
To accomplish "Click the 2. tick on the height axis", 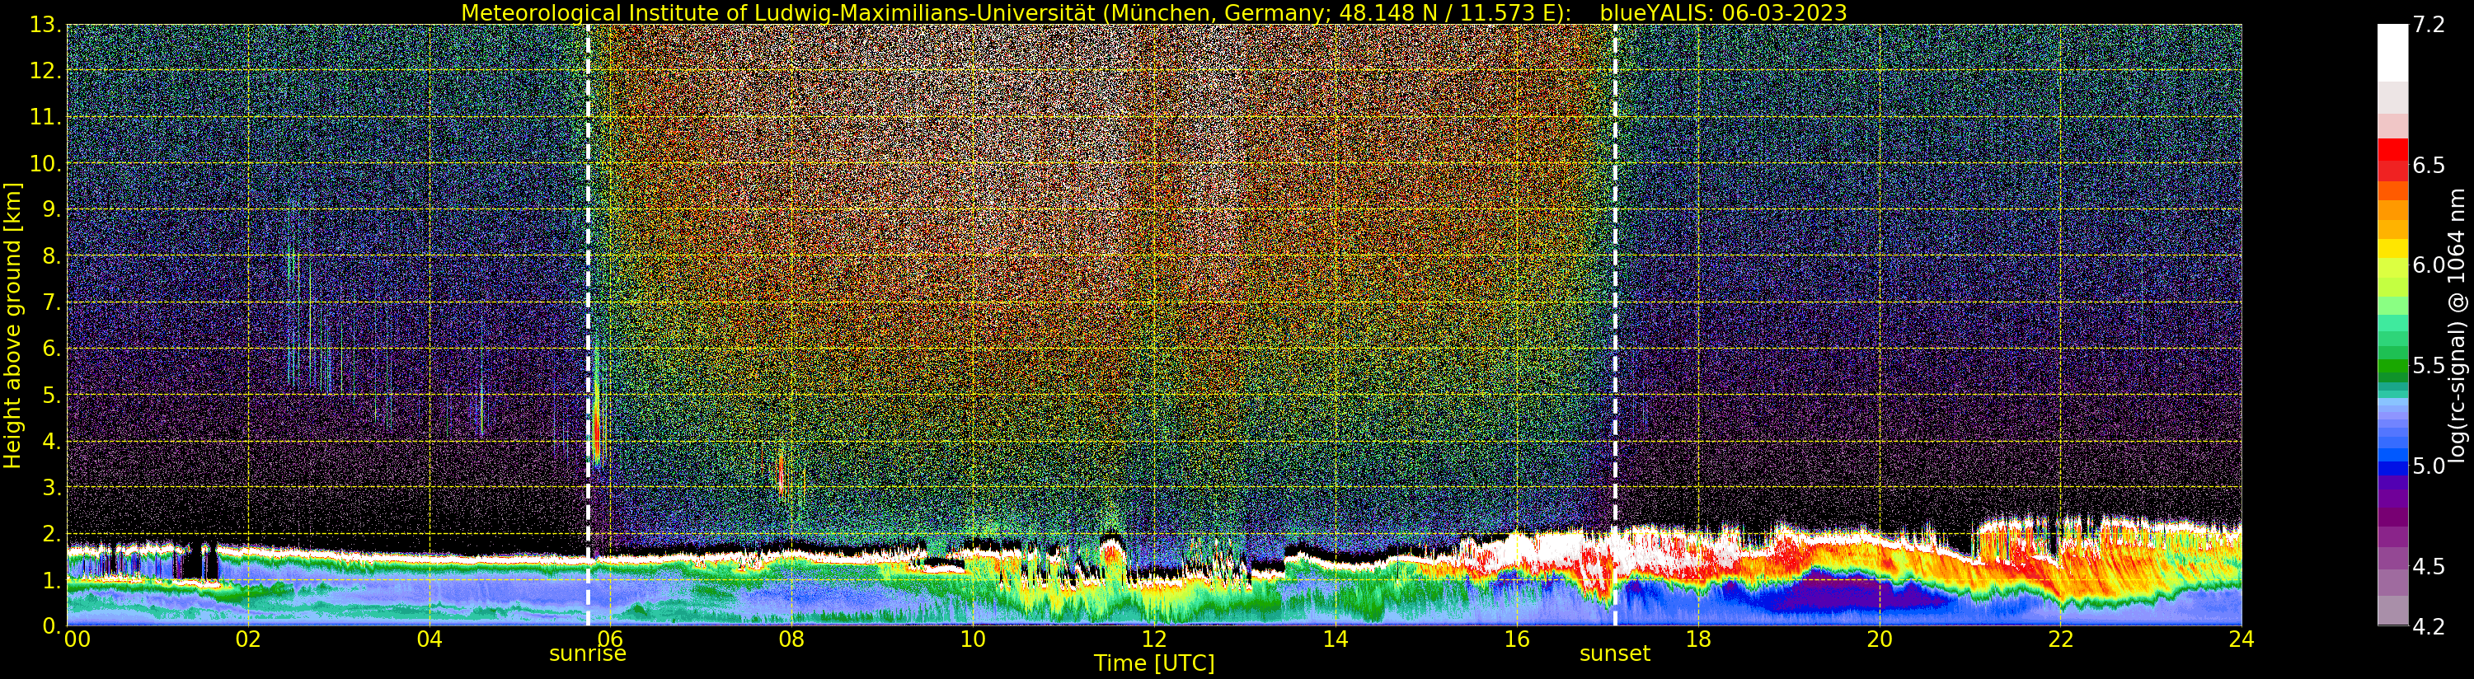I will [52, 534].
